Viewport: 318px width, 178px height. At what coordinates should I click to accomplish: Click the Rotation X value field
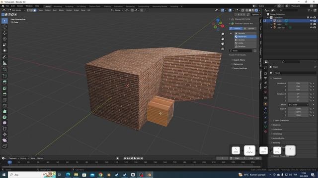[x=298, y=94]
